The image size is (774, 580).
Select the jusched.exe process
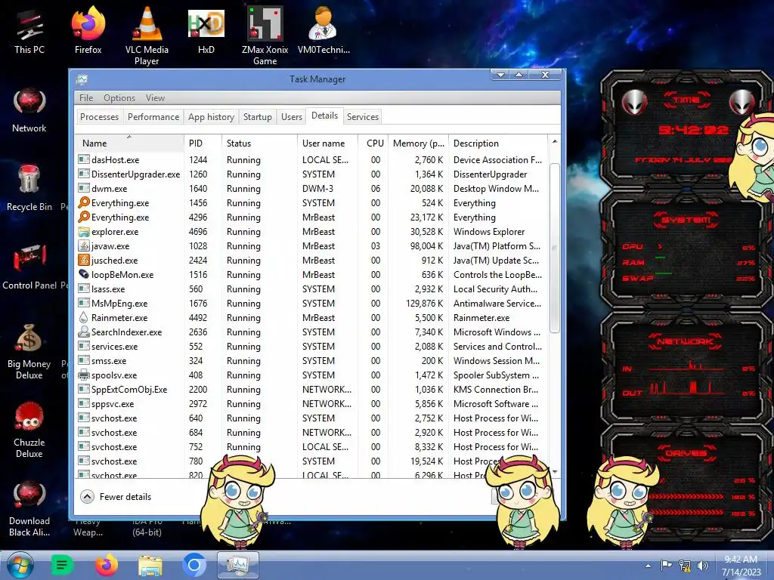(x=311, y=260)
